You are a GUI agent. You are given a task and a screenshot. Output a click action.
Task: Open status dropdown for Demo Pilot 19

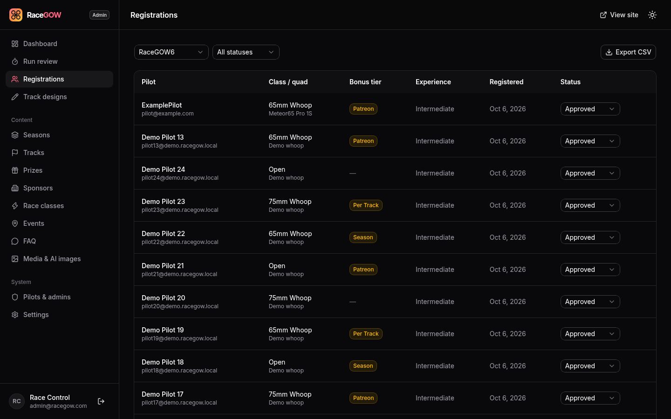[x=590, y=334]
